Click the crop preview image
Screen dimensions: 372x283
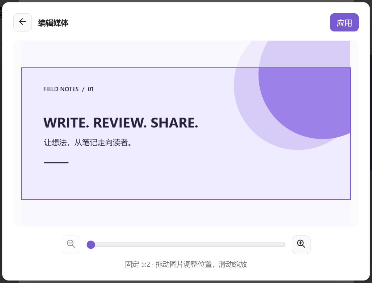pyautogui.click(x=186, y=133)
